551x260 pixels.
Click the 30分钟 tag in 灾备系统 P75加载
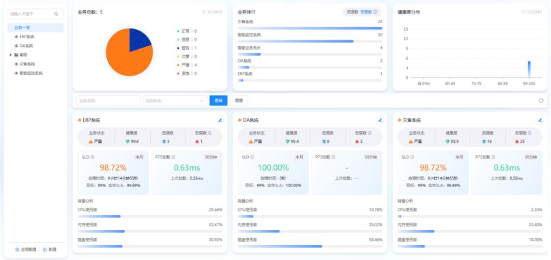click(x=531, y=157)
